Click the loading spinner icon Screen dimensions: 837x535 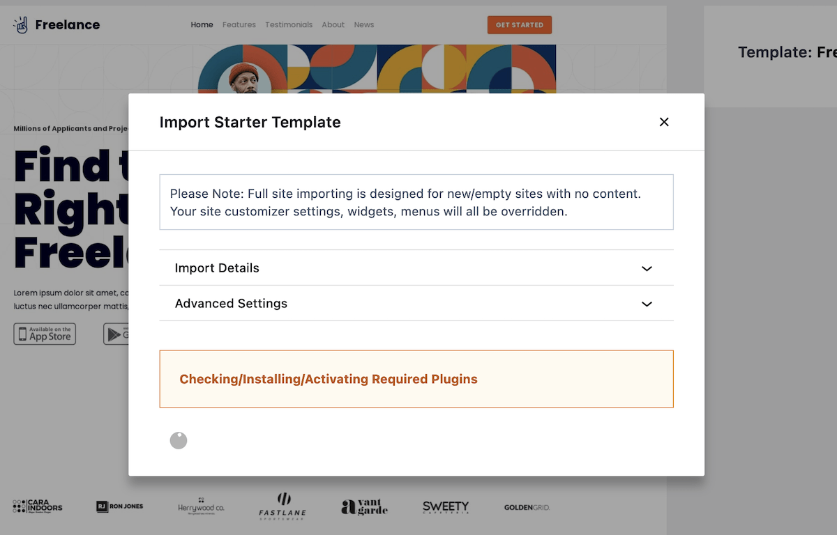179,440
